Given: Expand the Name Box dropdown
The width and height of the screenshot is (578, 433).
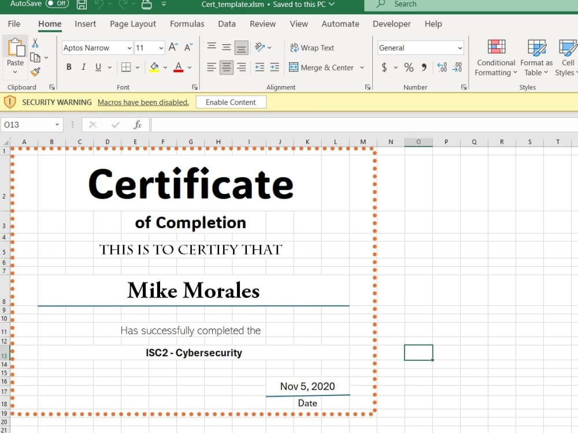Looking at the screenshot, I should tap(57, 125).
